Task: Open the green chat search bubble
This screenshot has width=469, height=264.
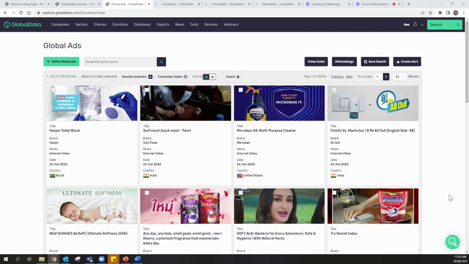Action: [453, 242]
